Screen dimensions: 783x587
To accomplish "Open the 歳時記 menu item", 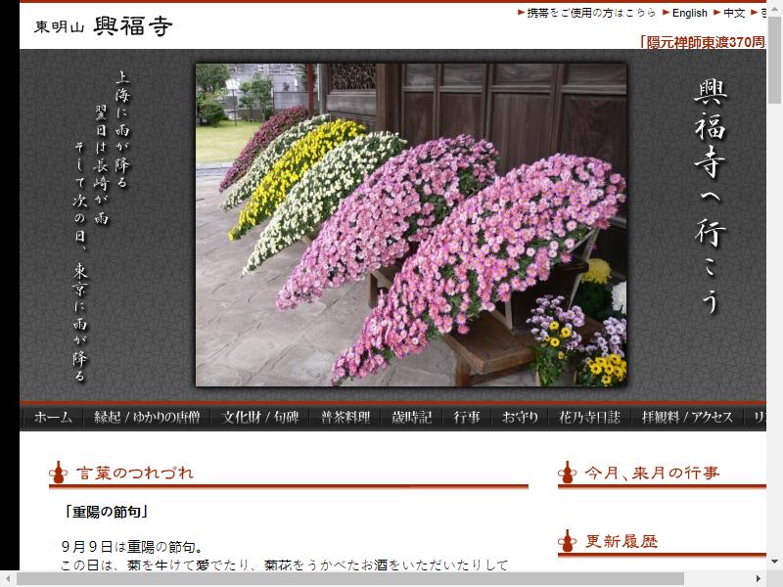I will [x=411, y=417].
